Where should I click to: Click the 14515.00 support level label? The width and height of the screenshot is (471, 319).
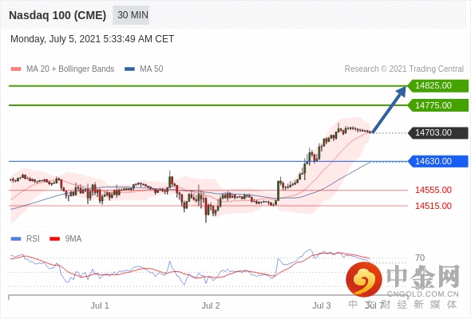[433, 206]
